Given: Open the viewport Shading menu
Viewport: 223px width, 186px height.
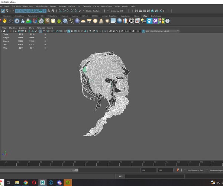Looking at the screenshot, I should coord(13,28).
